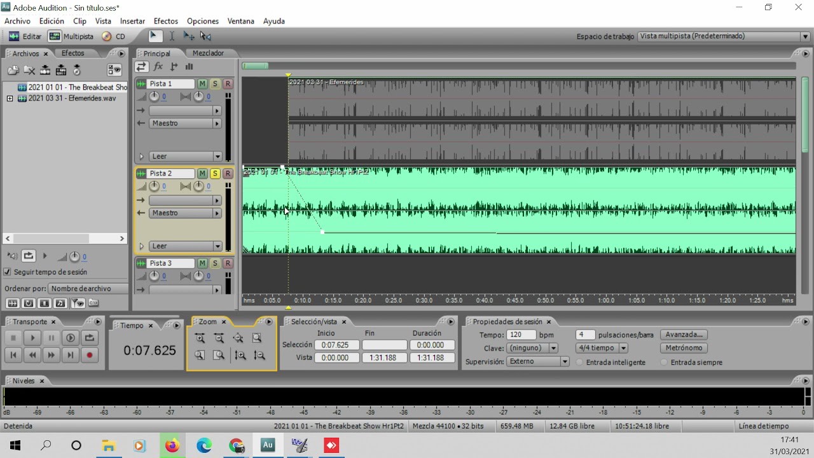Open Firefox from the Windows taskbar
Image resolution: width=814 pixels, height=458 pixels.
pos(172,445)
